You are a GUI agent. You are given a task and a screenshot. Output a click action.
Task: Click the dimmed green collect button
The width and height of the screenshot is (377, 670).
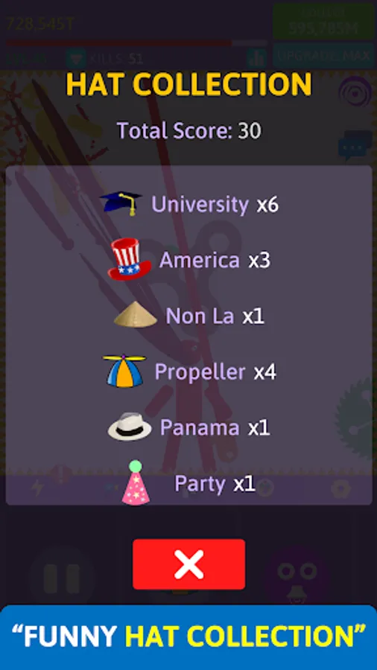coord(323,22)
